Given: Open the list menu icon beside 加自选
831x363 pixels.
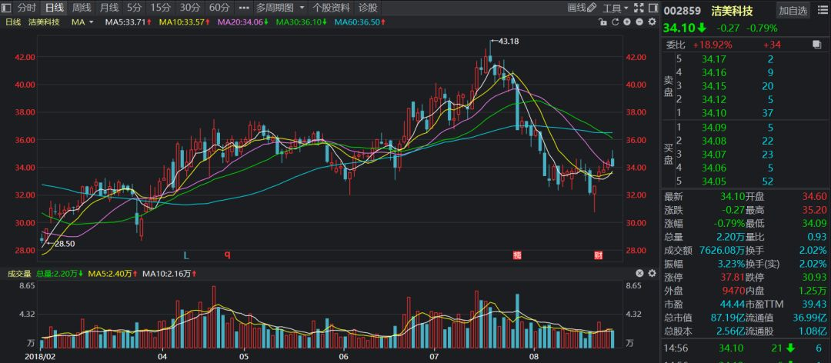Looking at the screenshot, I should (x=821, y=11).
